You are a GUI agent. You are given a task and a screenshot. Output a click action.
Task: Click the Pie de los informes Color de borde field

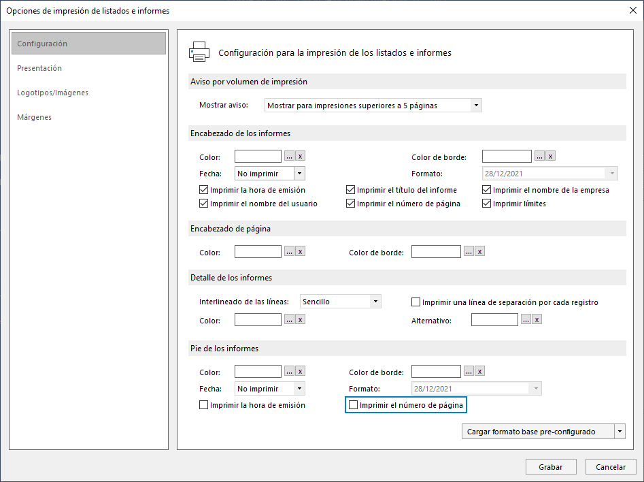click(436, 371)
